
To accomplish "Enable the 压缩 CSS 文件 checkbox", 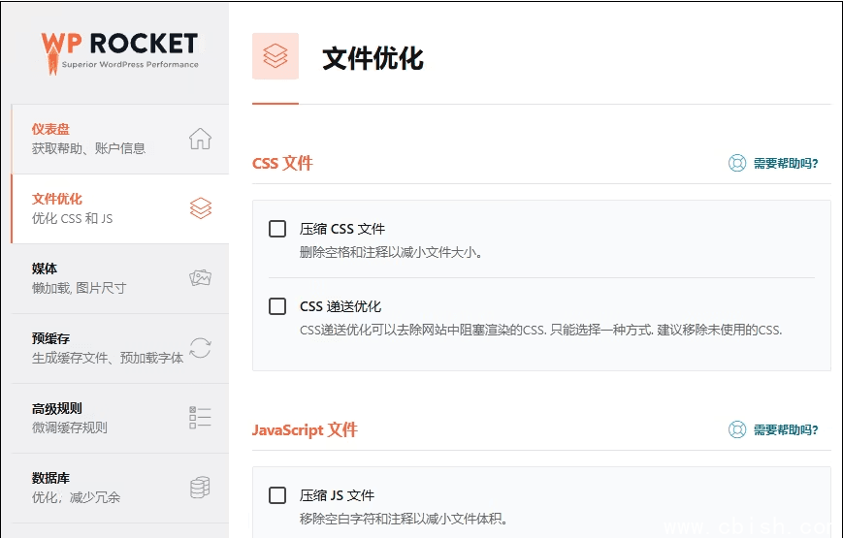I will tap(277, 229).
